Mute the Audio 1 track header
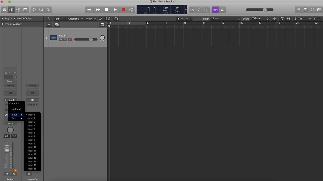The width and height of the screenshot is (323, 181). click(x=61, y=39)
